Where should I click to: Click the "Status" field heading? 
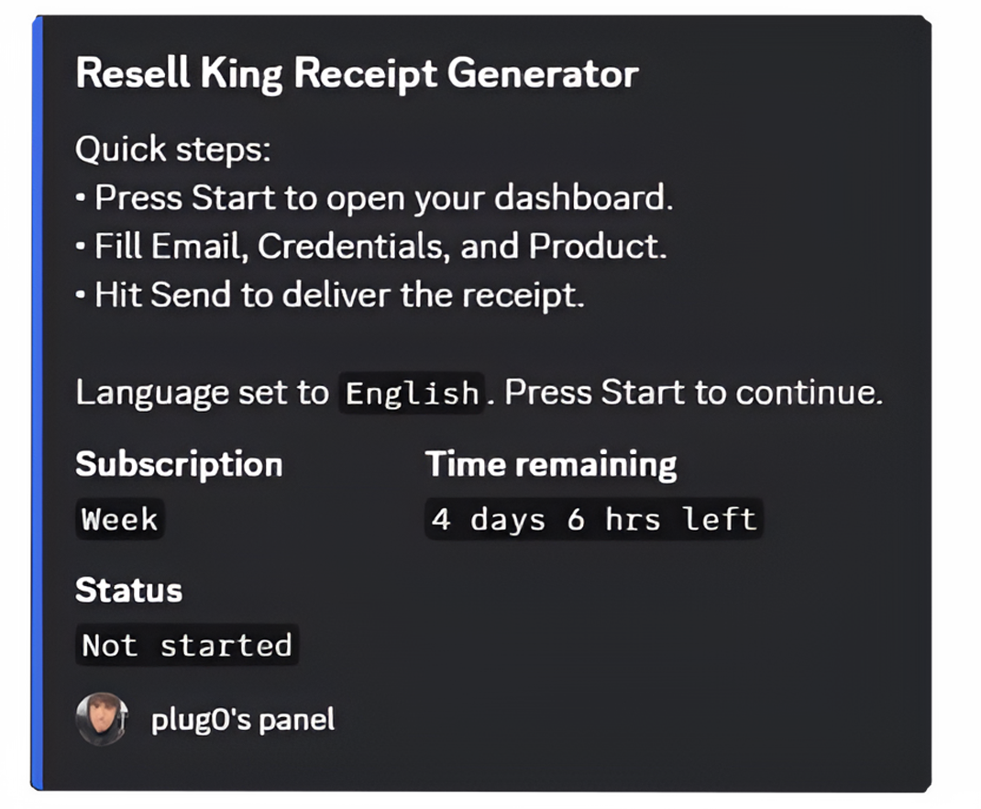[x=128, y=590]
